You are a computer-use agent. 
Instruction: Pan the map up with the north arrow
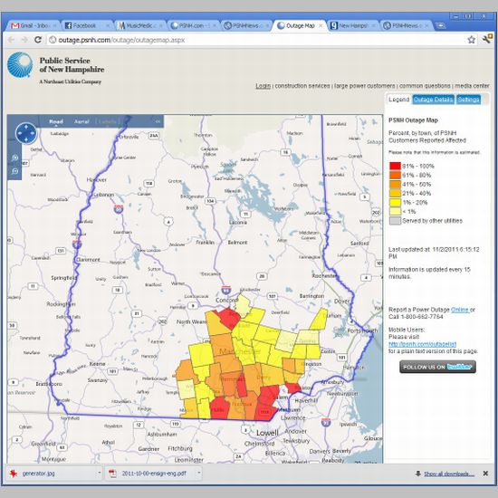pos(26,127)
